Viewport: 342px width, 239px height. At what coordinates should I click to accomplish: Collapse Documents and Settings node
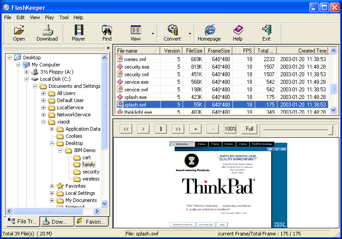coord(35,87)
